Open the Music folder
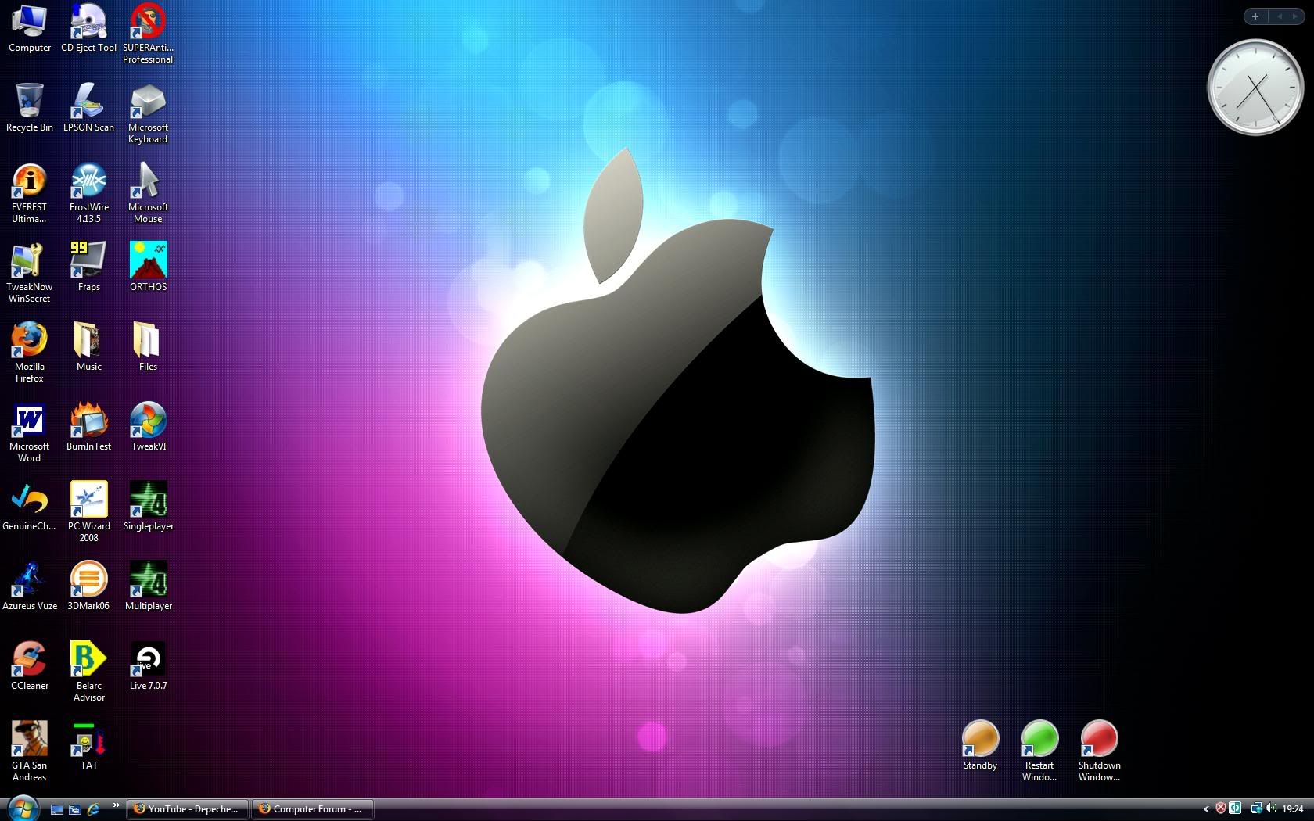Screen dimensions: 1314x821 click(x=88, y=346)
